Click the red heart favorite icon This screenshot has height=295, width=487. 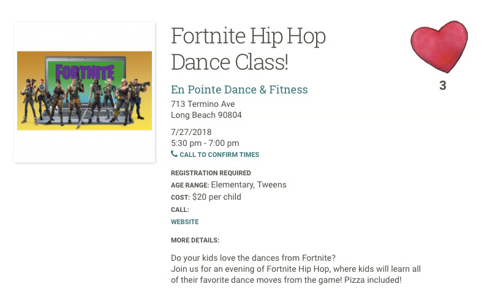pos(439,47)
